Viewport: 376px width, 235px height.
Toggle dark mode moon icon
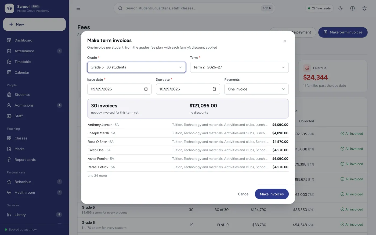[340, 8]
